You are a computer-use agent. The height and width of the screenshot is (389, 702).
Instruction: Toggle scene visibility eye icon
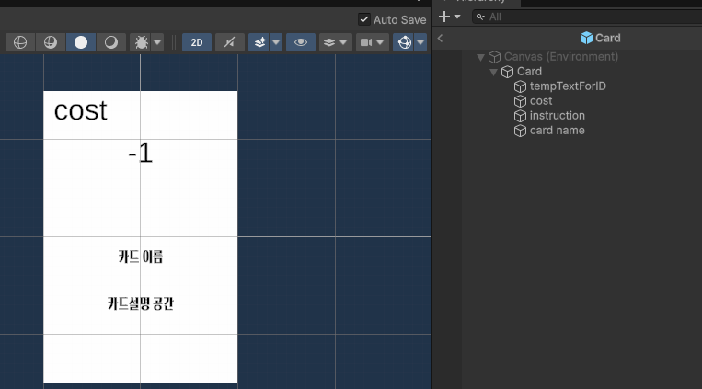tap(301, 42)
